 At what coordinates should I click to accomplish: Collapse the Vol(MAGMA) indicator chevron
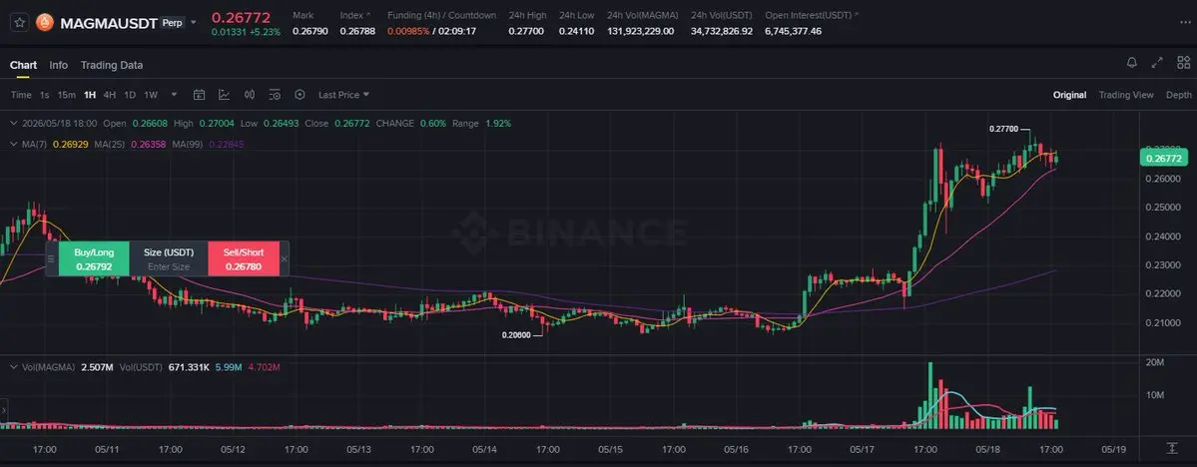pos(13,367)
